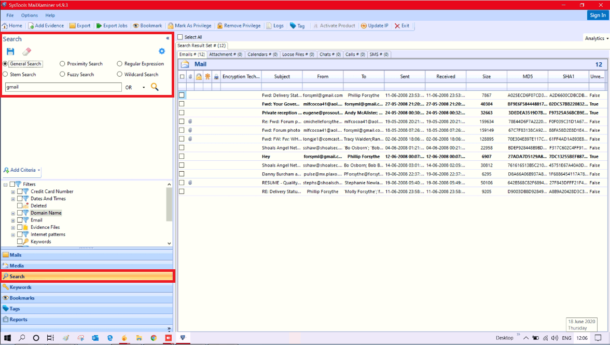Expand the Internet patterns filter node

[13, 235]
